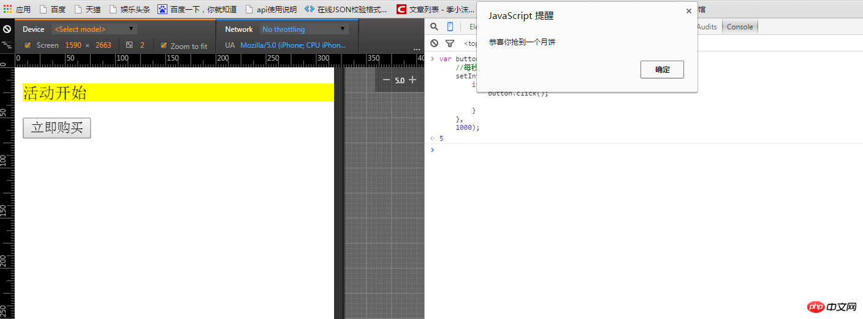Click the 恭喜你抢到一个月饼 alert message
863x319 pixels.
[x=522, y=42]
